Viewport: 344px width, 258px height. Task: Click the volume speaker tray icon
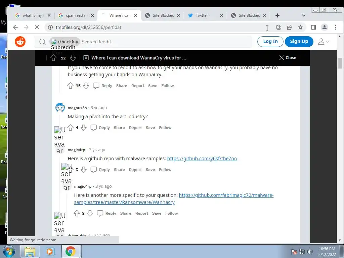coord(310,252)
